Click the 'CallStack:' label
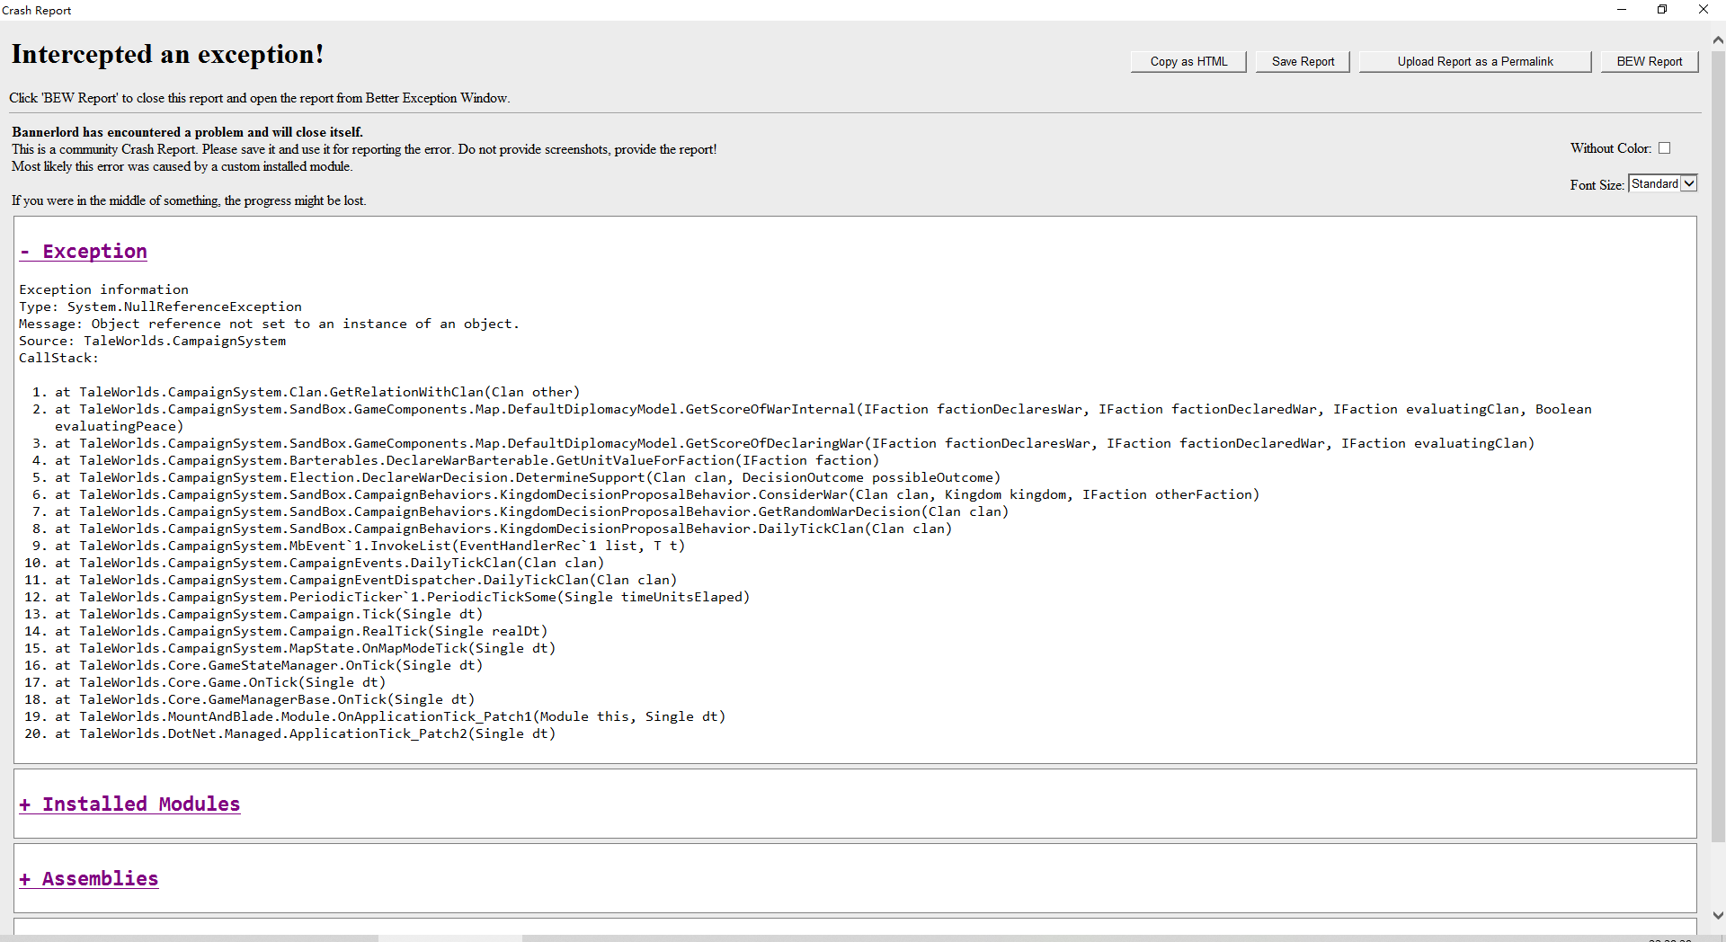Viewport: 1726px width, 942px height. click(x=58, y=358)
